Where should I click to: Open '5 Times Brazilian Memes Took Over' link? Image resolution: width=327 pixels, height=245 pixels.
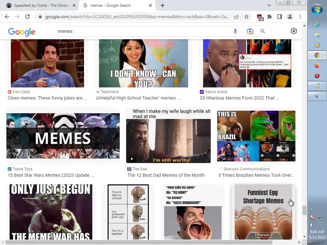coord(256,175)
